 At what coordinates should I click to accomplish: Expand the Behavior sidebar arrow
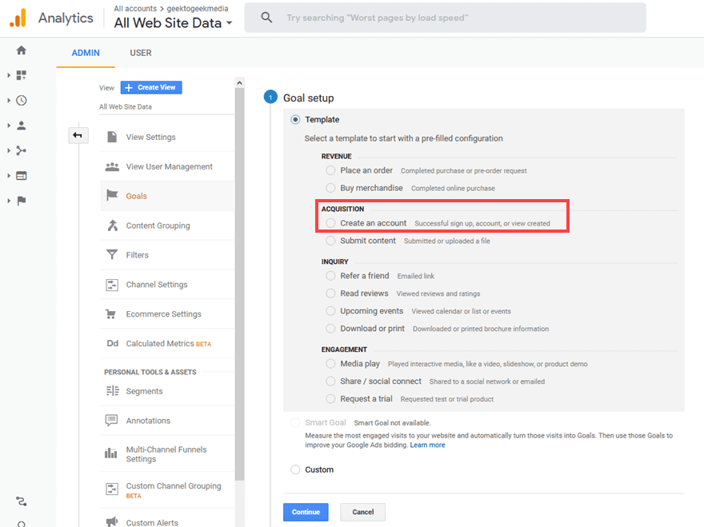9,176
